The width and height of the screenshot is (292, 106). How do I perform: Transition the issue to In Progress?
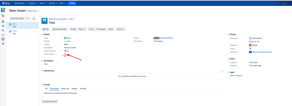coord(101,29)
